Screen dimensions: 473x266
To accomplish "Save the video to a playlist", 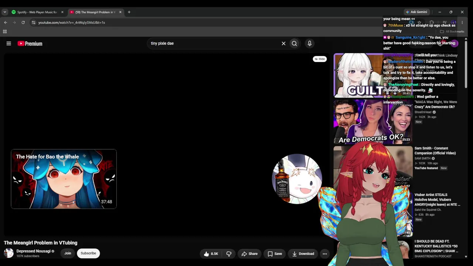I will pyautogui.click(x=275, y=254).
